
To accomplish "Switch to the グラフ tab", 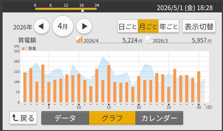I will tap(112, 118).
